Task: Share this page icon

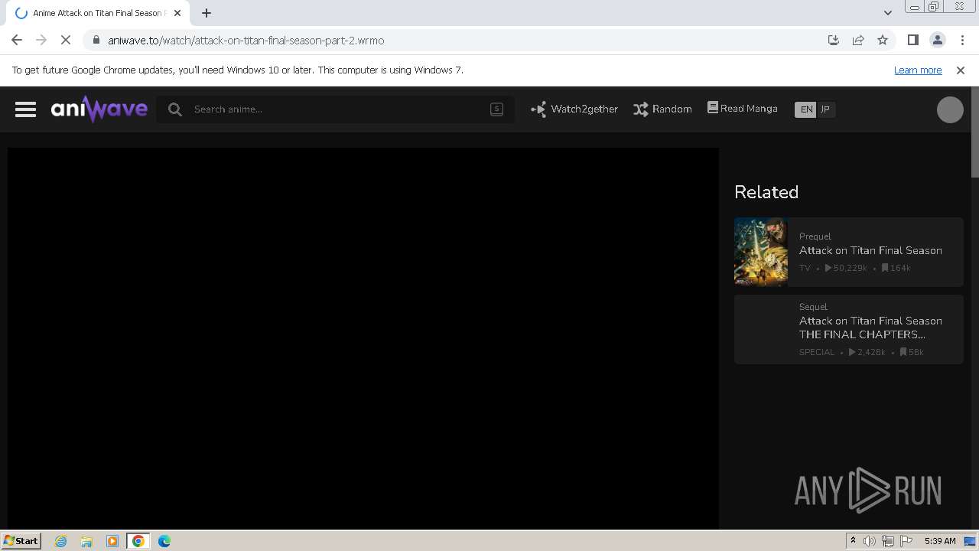Action: 858,40
